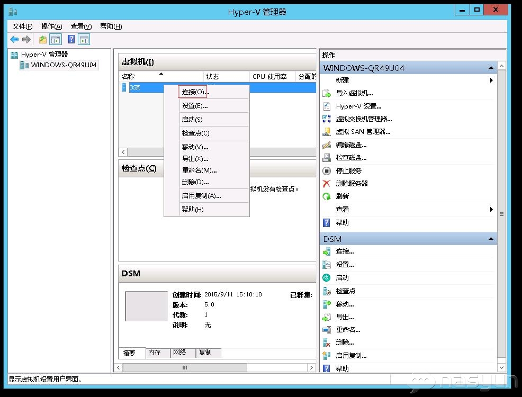Toggle the show/hide action pane toolbar icon
This screenshot has width=522, height=397.
(x=84, y=40)
